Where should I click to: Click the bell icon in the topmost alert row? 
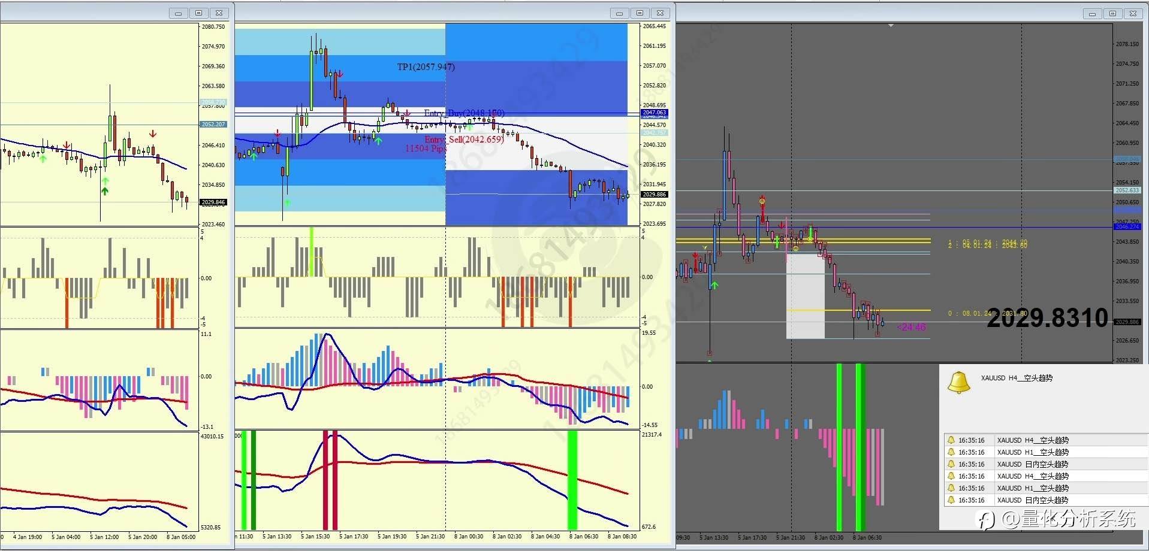click(951, 440)
